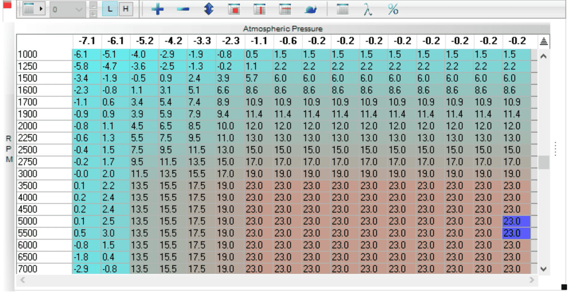Click the horizontal scrollbar left arrow
The image size is (571, 297).
pyautogui.click(x=23, y=280)
